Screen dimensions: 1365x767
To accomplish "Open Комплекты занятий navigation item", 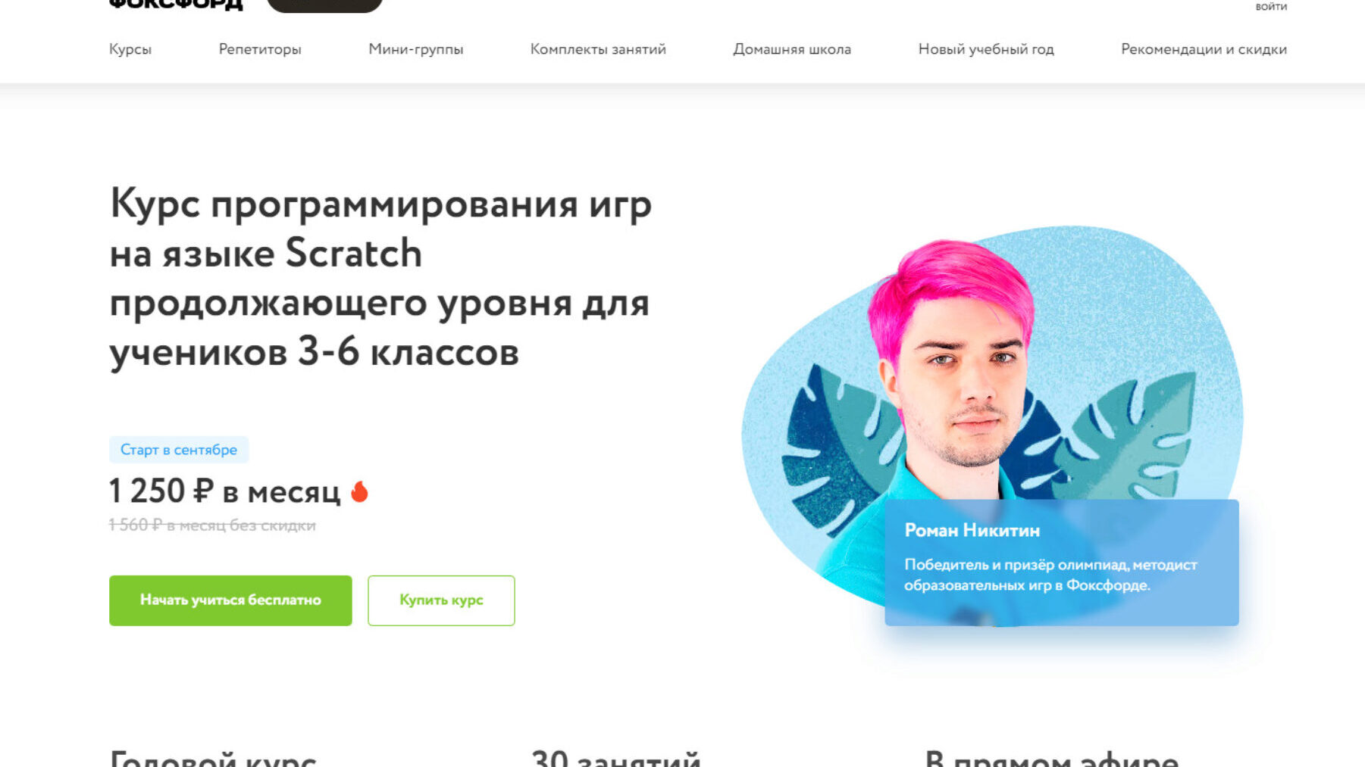I will 598,49.
